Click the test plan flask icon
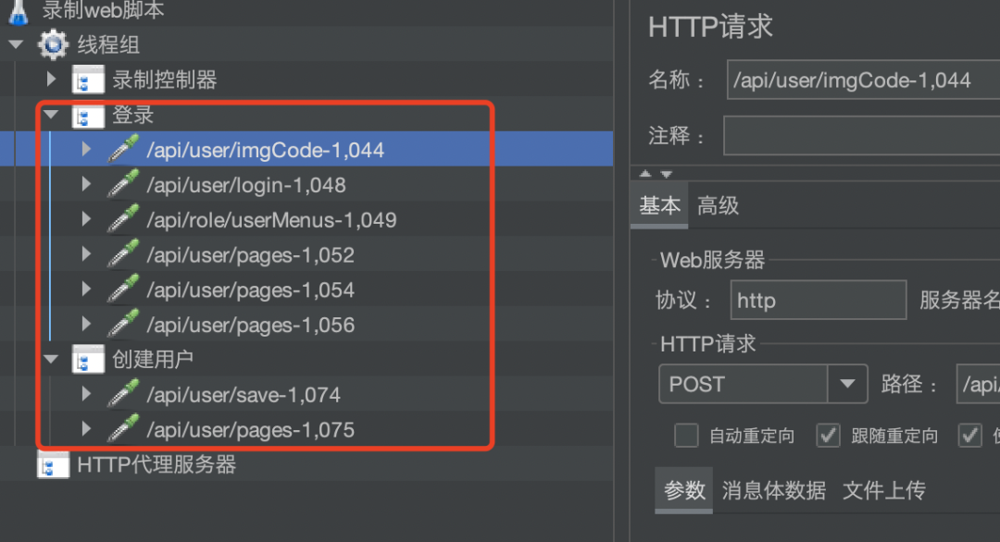Viewport: 1000px width, 542px height. 19,11
